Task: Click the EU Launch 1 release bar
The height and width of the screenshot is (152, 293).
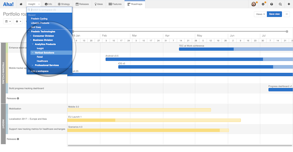Action: [x=154, y=120]
